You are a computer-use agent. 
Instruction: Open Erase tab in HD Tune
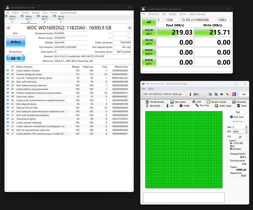(242, 106)
